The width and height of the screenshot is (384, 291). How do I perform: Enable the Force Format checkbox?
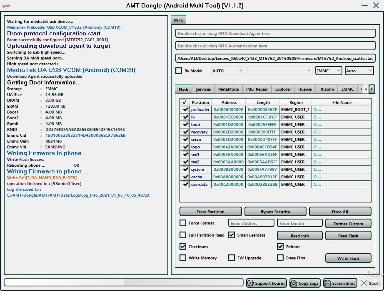183,223
